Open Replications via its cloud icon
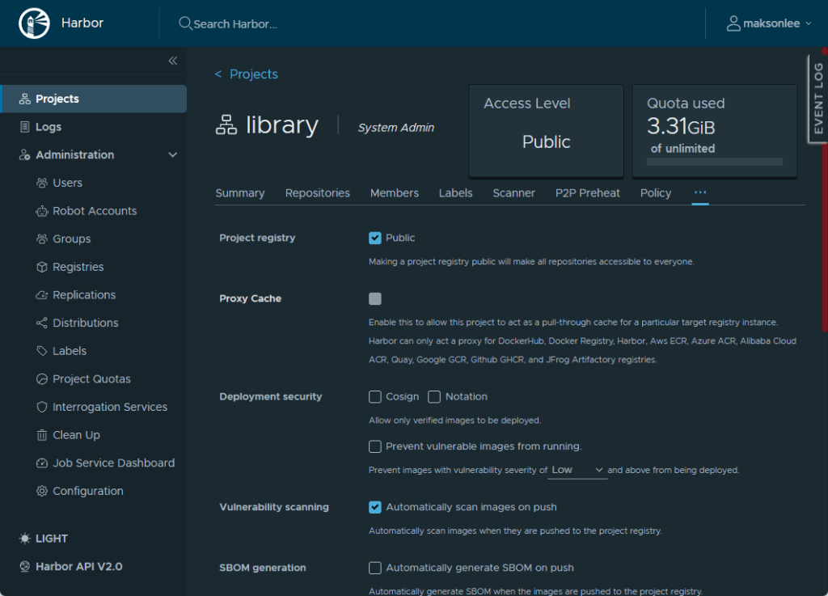 [42, 295]
